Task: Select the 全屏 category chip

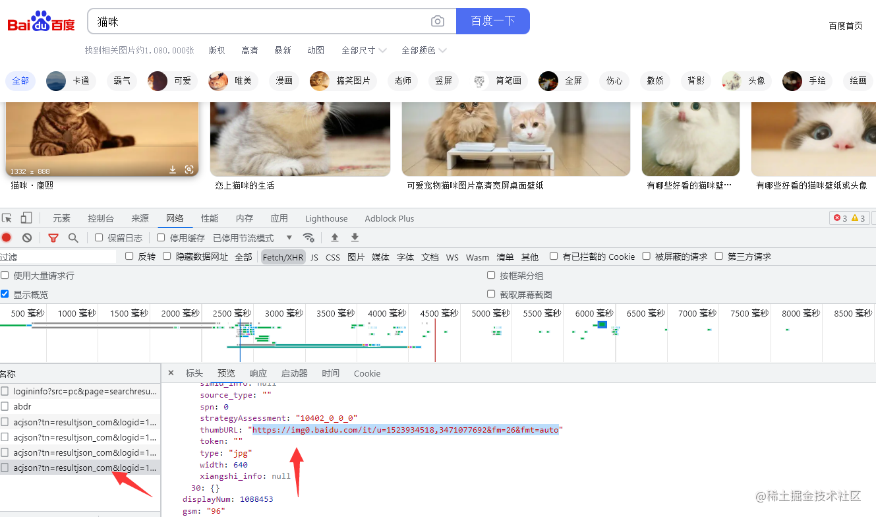Action: click(564, 80)
